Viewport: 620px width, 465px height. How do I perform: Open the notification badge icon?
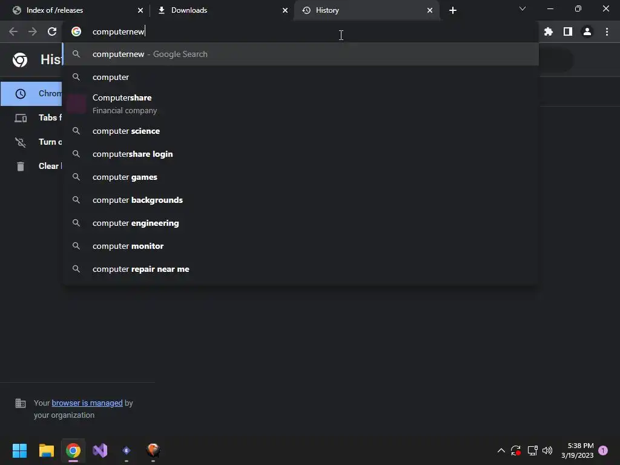click(x=603, y=450)
